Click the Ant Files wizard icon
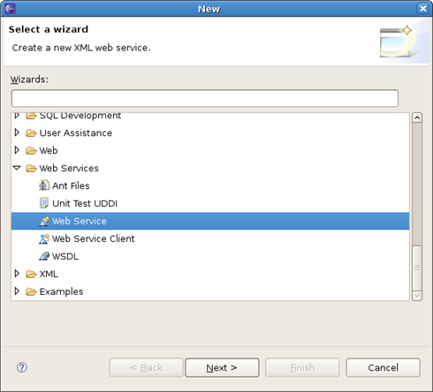Screen dimensions: 433x392 [44, 185]
